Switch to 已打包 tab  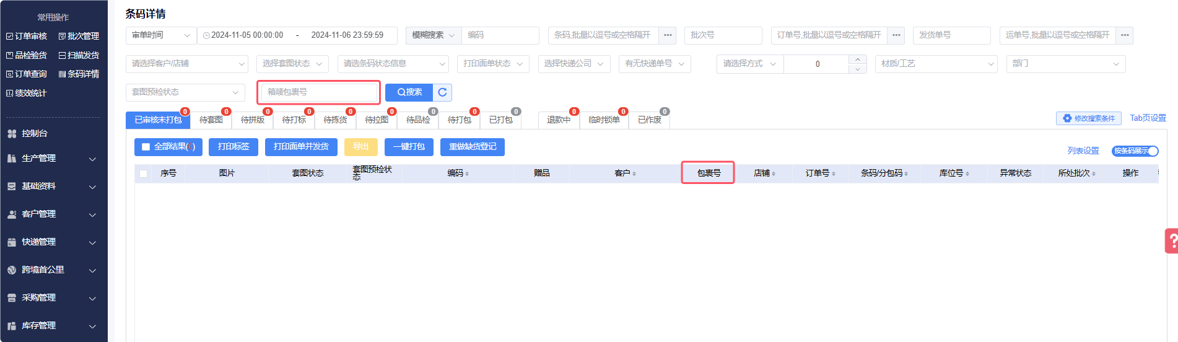(500, 120)
